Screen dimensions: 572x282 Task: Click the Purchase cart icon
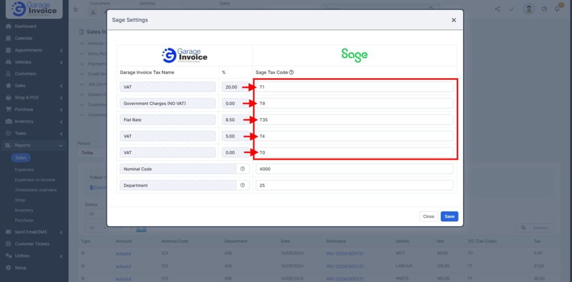(x=8, y=109)
